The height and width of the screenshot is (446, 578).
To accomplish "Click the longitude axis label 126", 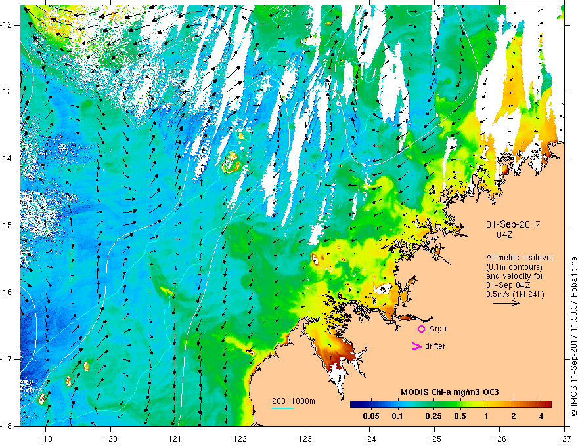I will (x=499, y=439).
